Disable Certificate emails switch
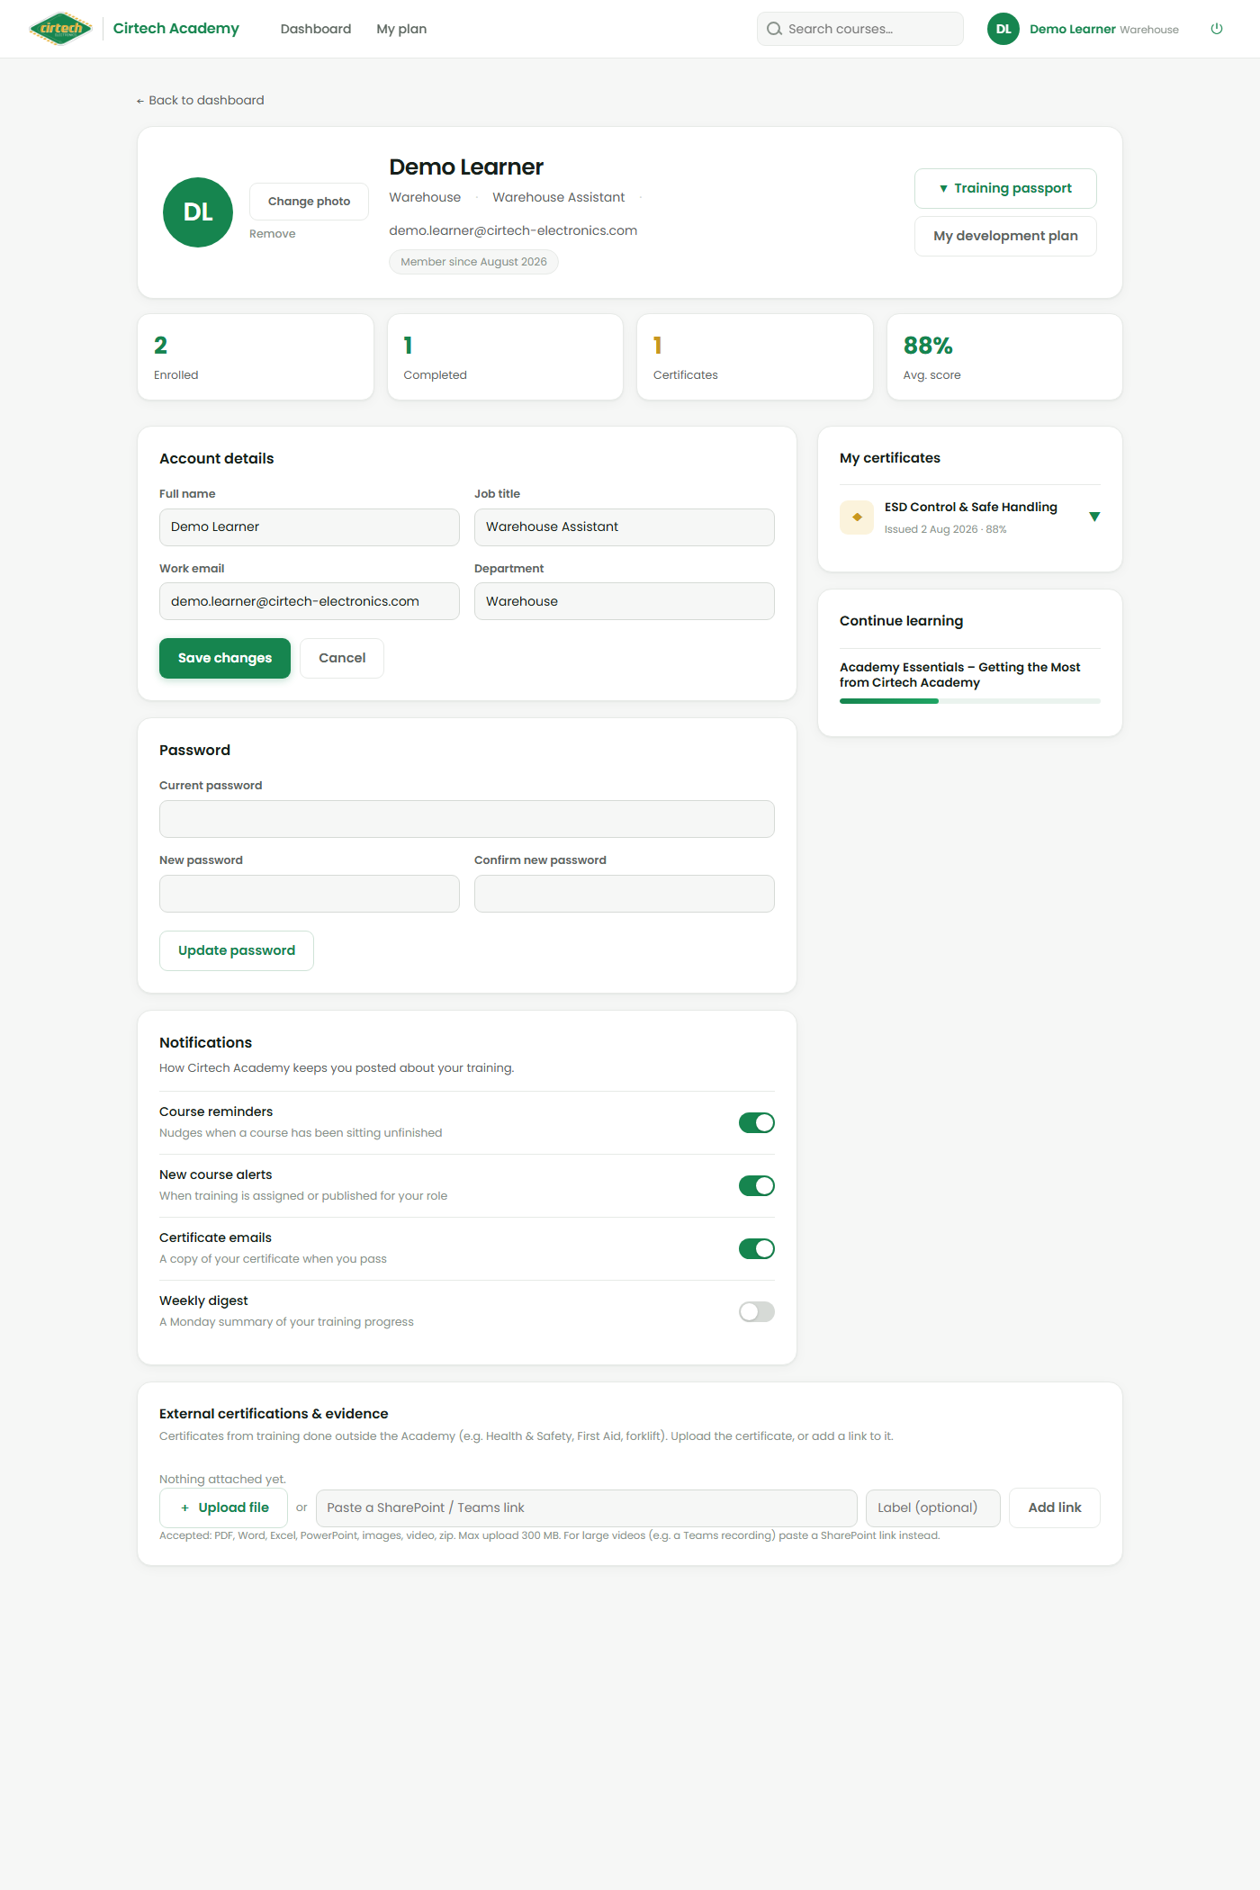The width and height of the screenshot is (1260, 1890). 757,1248
